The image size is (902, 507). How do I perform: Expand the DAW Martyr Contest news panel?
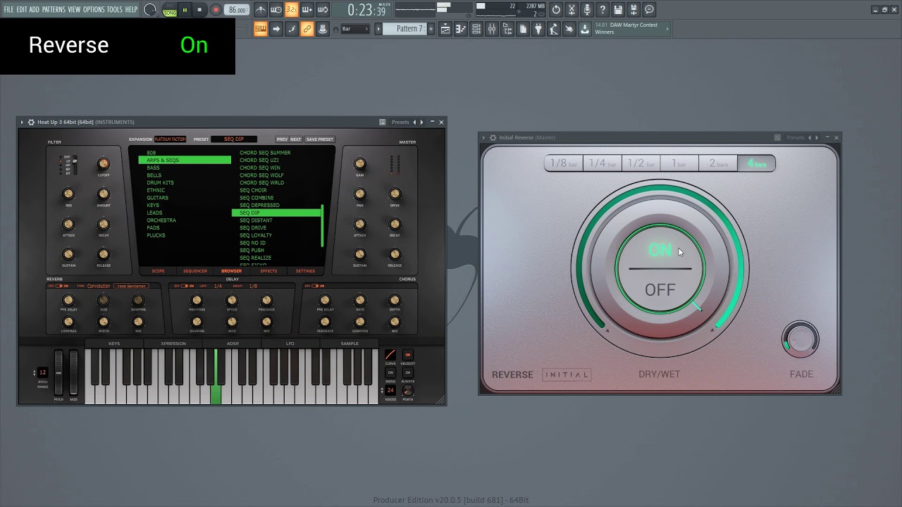(x=667, y=29)
